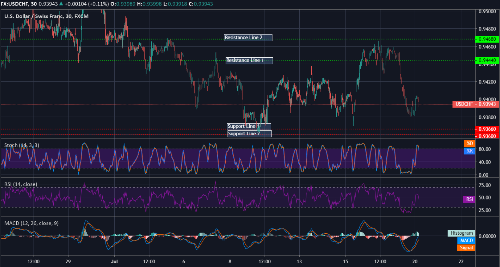Click the Stoch (14, 3, 3) indicator title
This screenshot has width=500, height=267.
[x=22, y=145]
